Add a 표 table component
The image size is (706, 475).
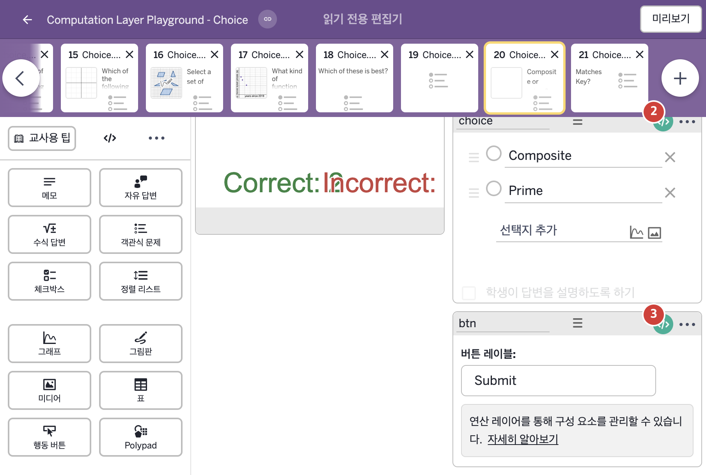141,390
